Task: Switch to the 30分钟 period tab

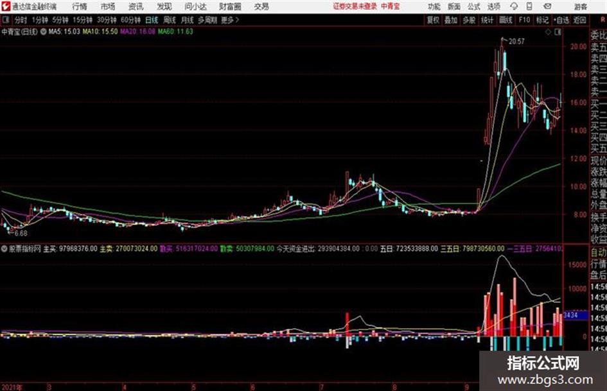Action: (x=107, y=20)
